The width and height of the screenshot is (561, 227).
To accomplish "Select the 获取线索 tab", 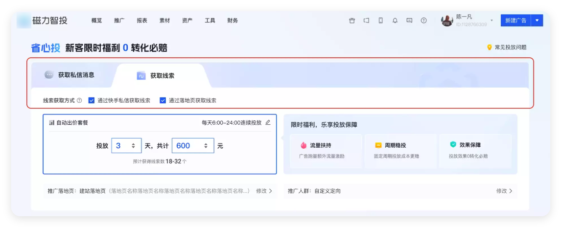I will point(162,76).
